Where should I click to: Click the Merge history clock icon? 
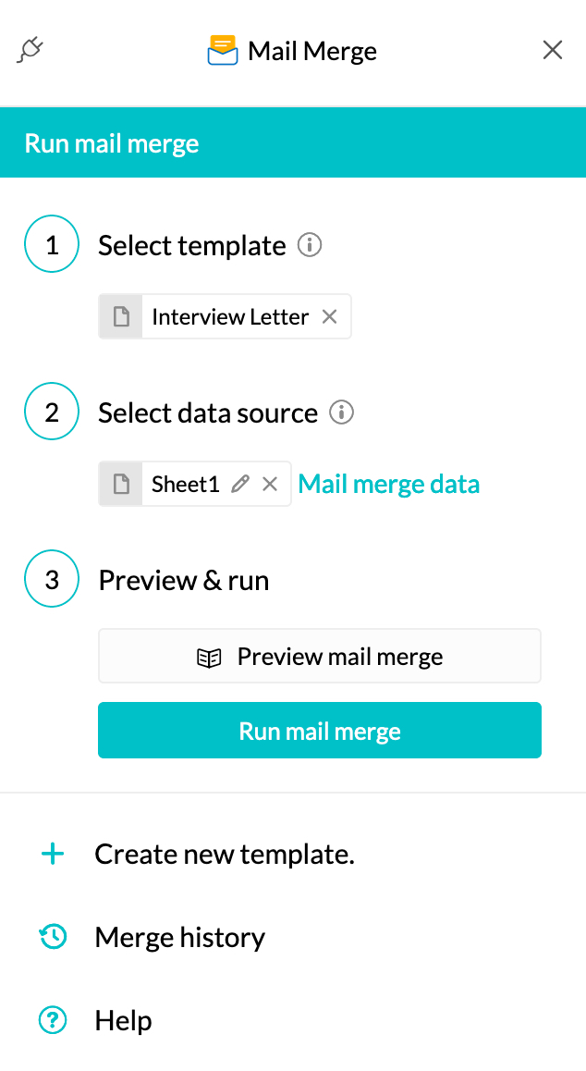coord(53,937)
